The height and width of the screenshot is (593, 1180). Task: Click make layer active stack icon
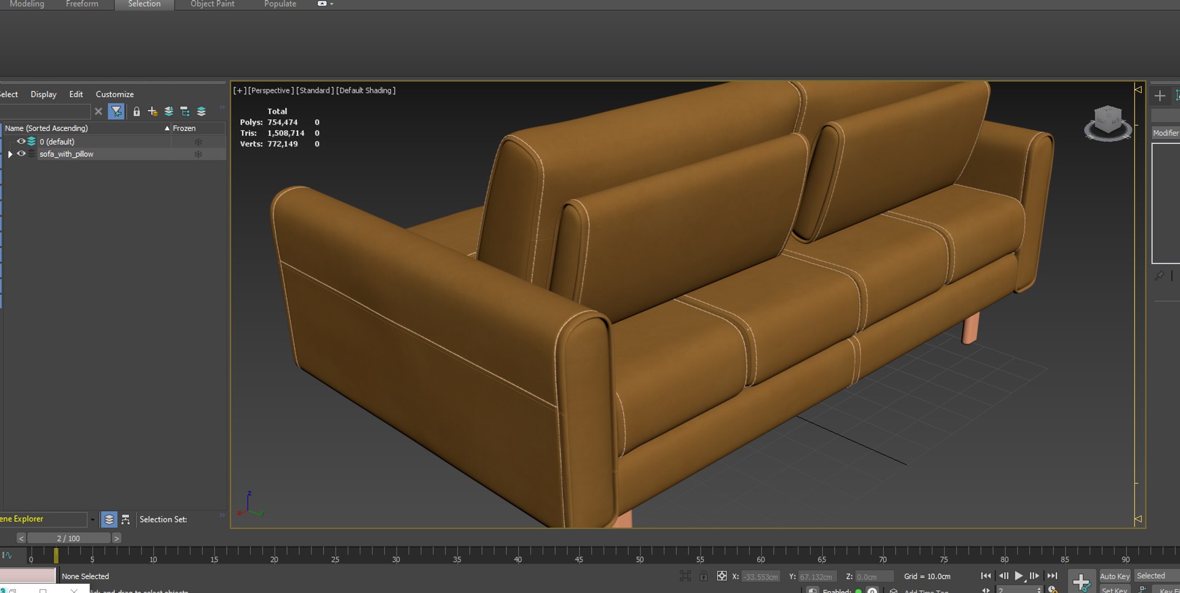click(201, 111)
